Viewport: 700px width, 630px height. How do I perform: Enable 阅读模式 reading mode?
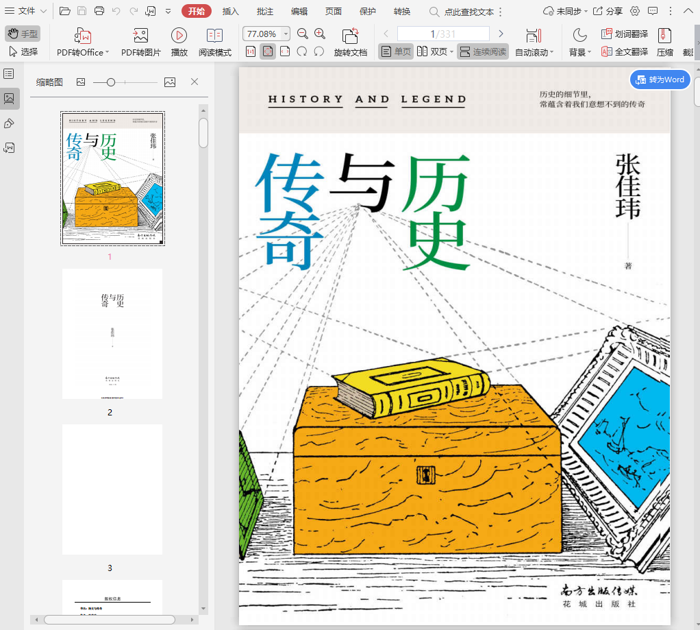[x=215, y=42]
